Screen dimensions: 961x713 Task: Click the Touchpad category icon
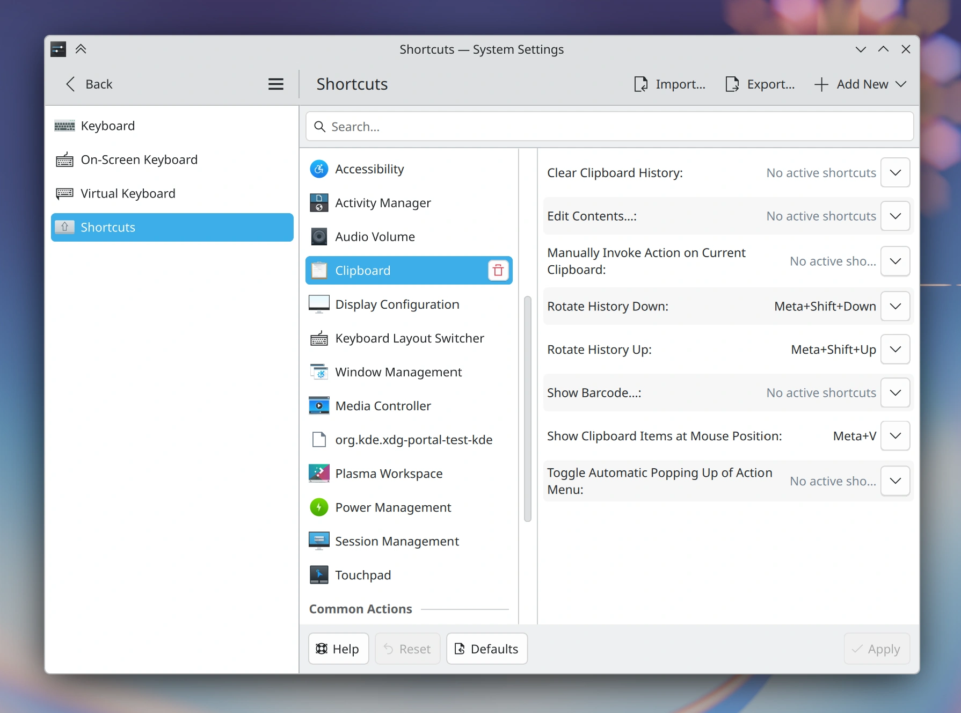pyautogui.click(x=319, y=575)
